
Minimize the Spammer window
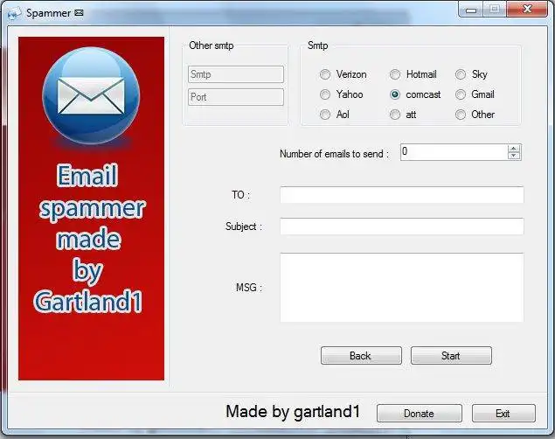pos(471,10)
